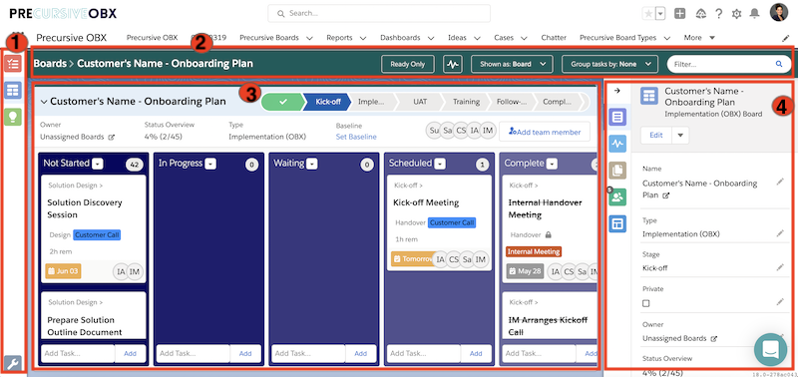Open the Shown as: Board dropdown
The height and width of the screenshot is (377, 798).
click(x=512, y=64)
